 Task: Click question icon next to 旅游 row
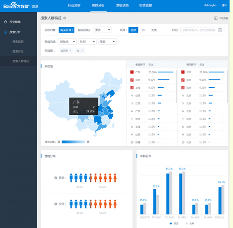(56, 178)
